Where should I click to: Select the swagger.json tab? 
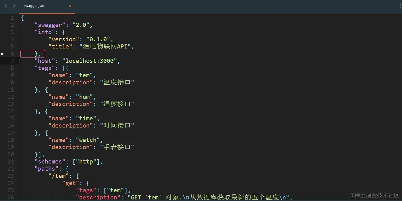pos(47,7)
